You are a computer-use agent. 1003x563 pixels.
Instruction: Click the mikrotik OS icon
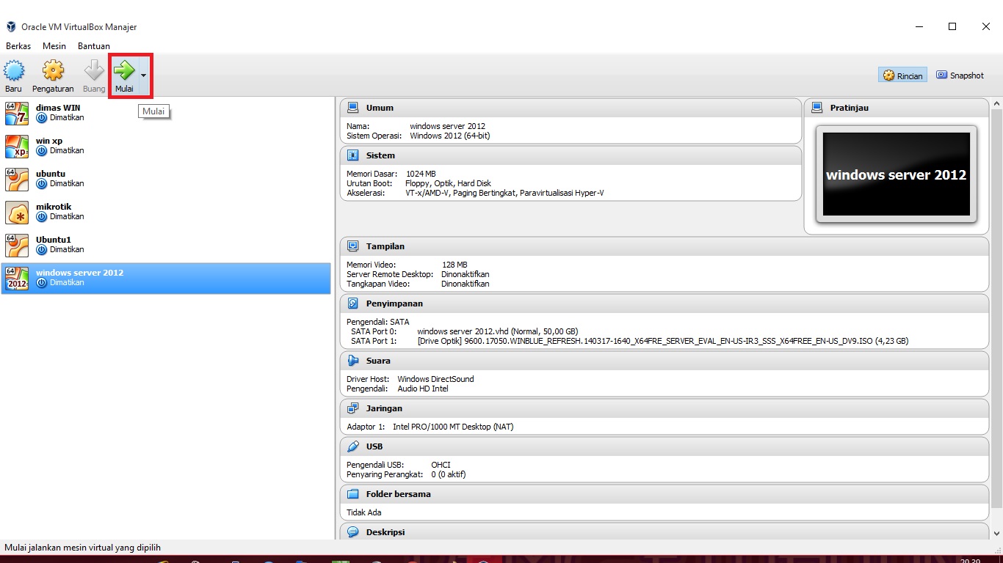click(x=17, y=213)
